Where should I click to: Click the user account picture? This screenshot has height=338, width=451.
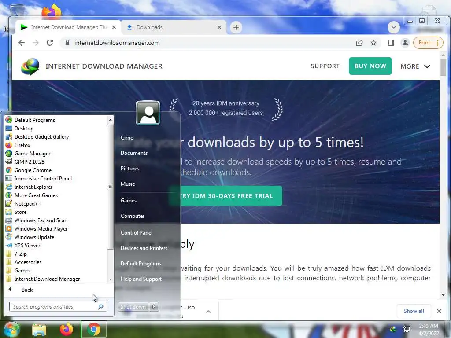pyautogui.click(x=148, y=113)
